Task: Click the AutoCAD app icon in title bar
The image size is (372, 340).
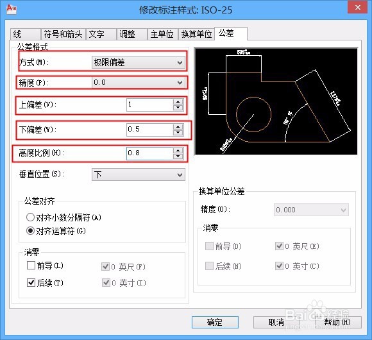Action: click(12, 9)
